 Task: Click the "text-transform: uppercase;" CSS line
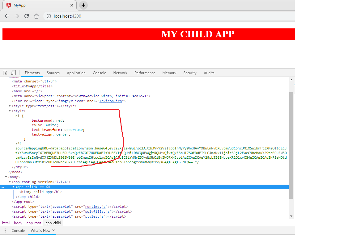click(58, 130)
